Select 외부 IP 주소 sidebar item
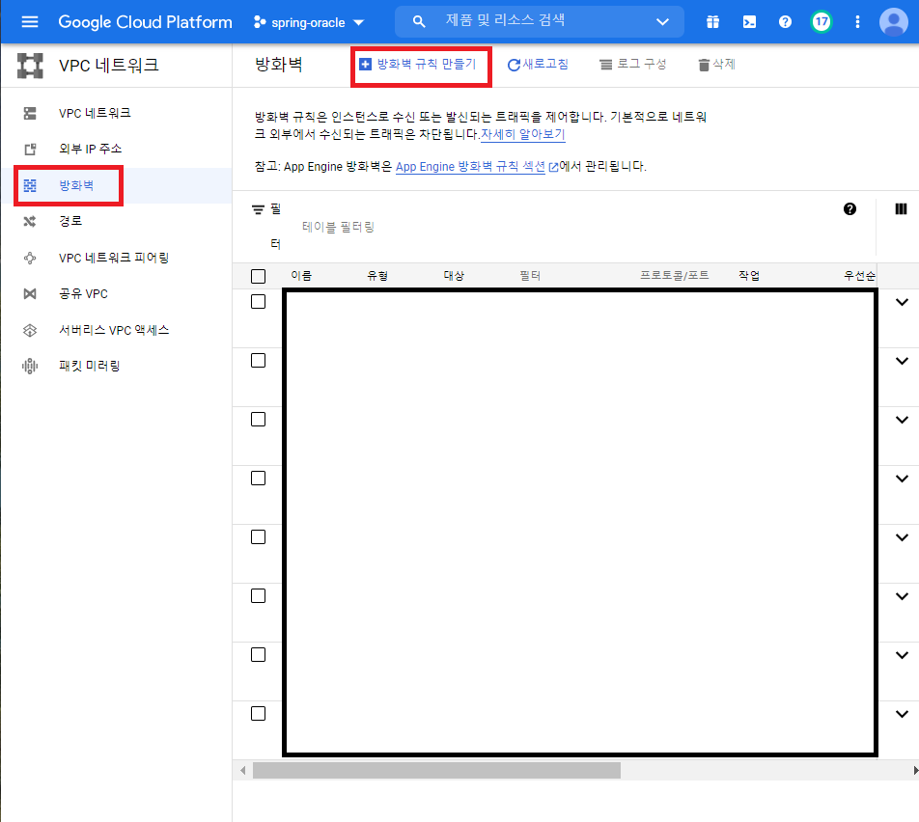This screenshot has height=822, width=919. tap(116, 149)
